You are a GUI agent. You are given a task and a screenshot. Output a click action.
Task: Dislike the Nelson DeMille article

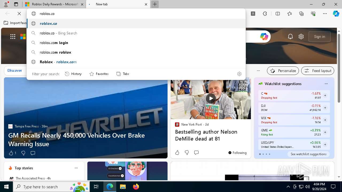coord(187,153)
